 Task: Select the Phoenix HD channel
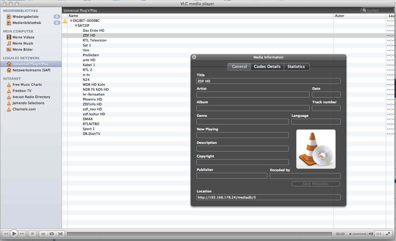[x=92, y=100]
